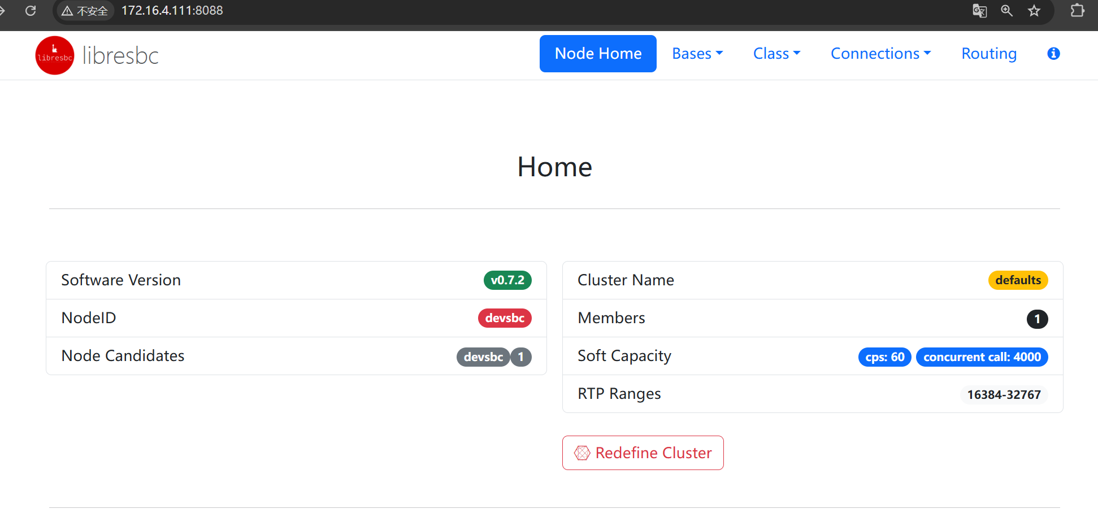Open the browser zoom magnifier icon

tap(1006, 11)
